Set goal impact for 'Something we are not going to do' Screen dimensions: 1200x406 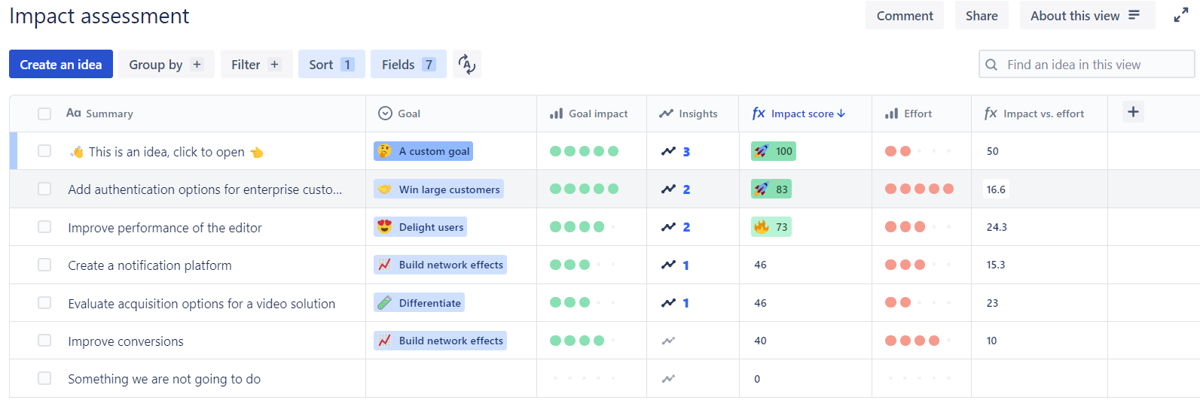[x=584, y=378]
